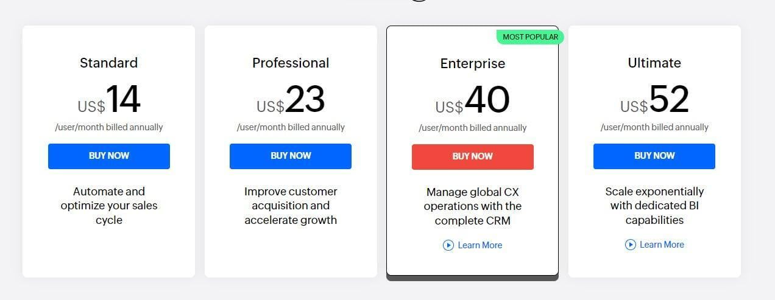Image resolution: width=775 pixels, height=300 pixels.
Task: Click the US$23 Professional price
Action: [291, 100]
